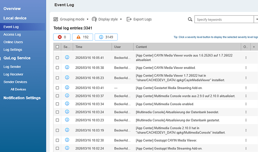Click the Export Logs arrow icon
This screenshot has height=152, width=258.
(129, 19)
